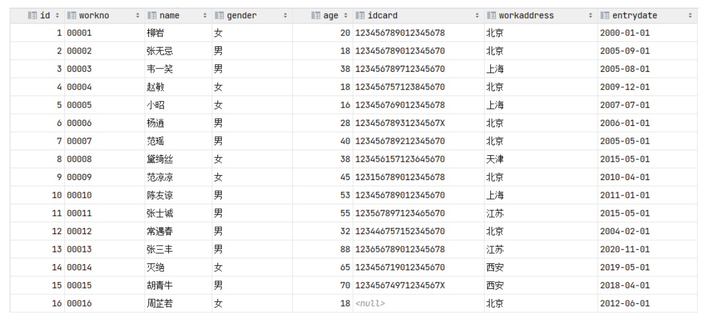This screenshot has height=322, width=720.
Task: Select the name cell 张无忌
Action: [178, 51]
